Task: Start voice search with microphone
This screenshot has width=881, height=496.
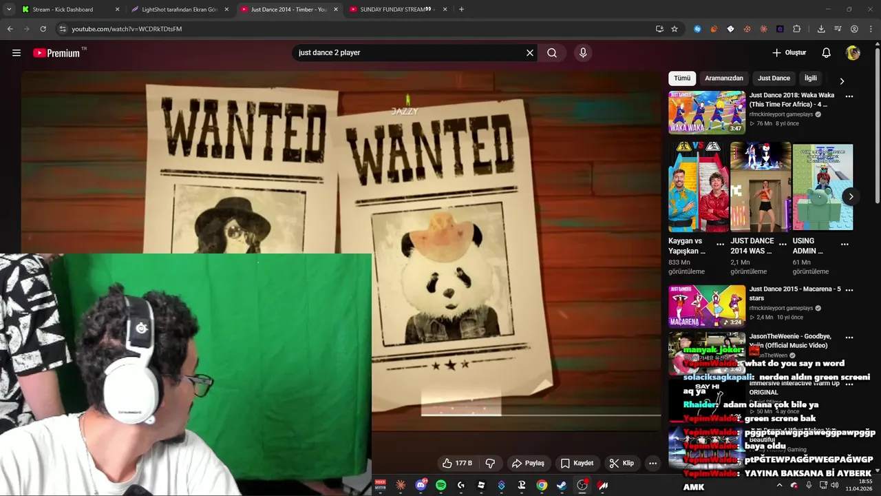Action: 583,53
